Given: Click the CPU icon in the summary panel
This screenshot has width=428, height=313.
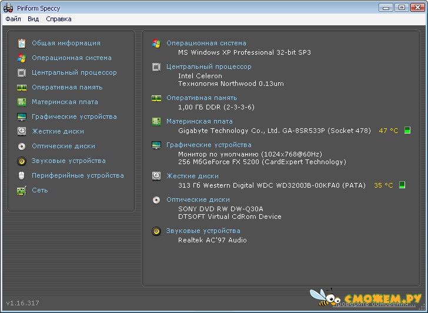Looking at the screenshot, I should coord(156,67).
